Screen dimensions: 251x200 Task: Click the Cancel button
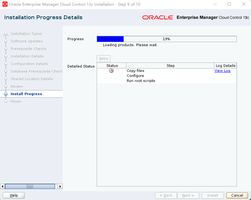tap(237, 195)
